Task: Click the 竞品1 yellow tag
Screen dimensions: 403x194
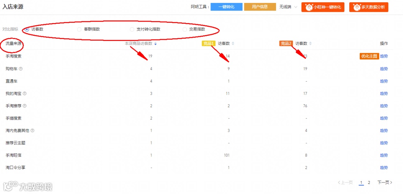Action: pyautogui.click(x=209, y=44)
